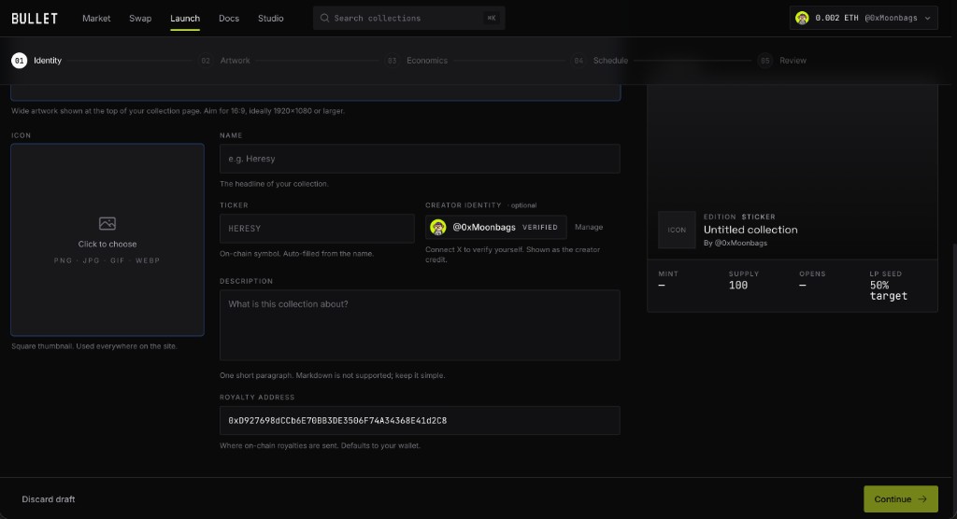This screenshot has width=957, height=519.
Task: Go to the Economics step
Action: pyautogui.click(x=427, y=61)
